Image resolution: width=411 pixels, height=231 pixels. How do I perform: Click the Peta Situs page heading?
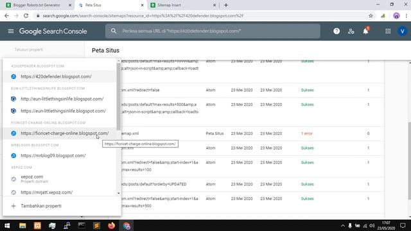click(x=105, y=50)
